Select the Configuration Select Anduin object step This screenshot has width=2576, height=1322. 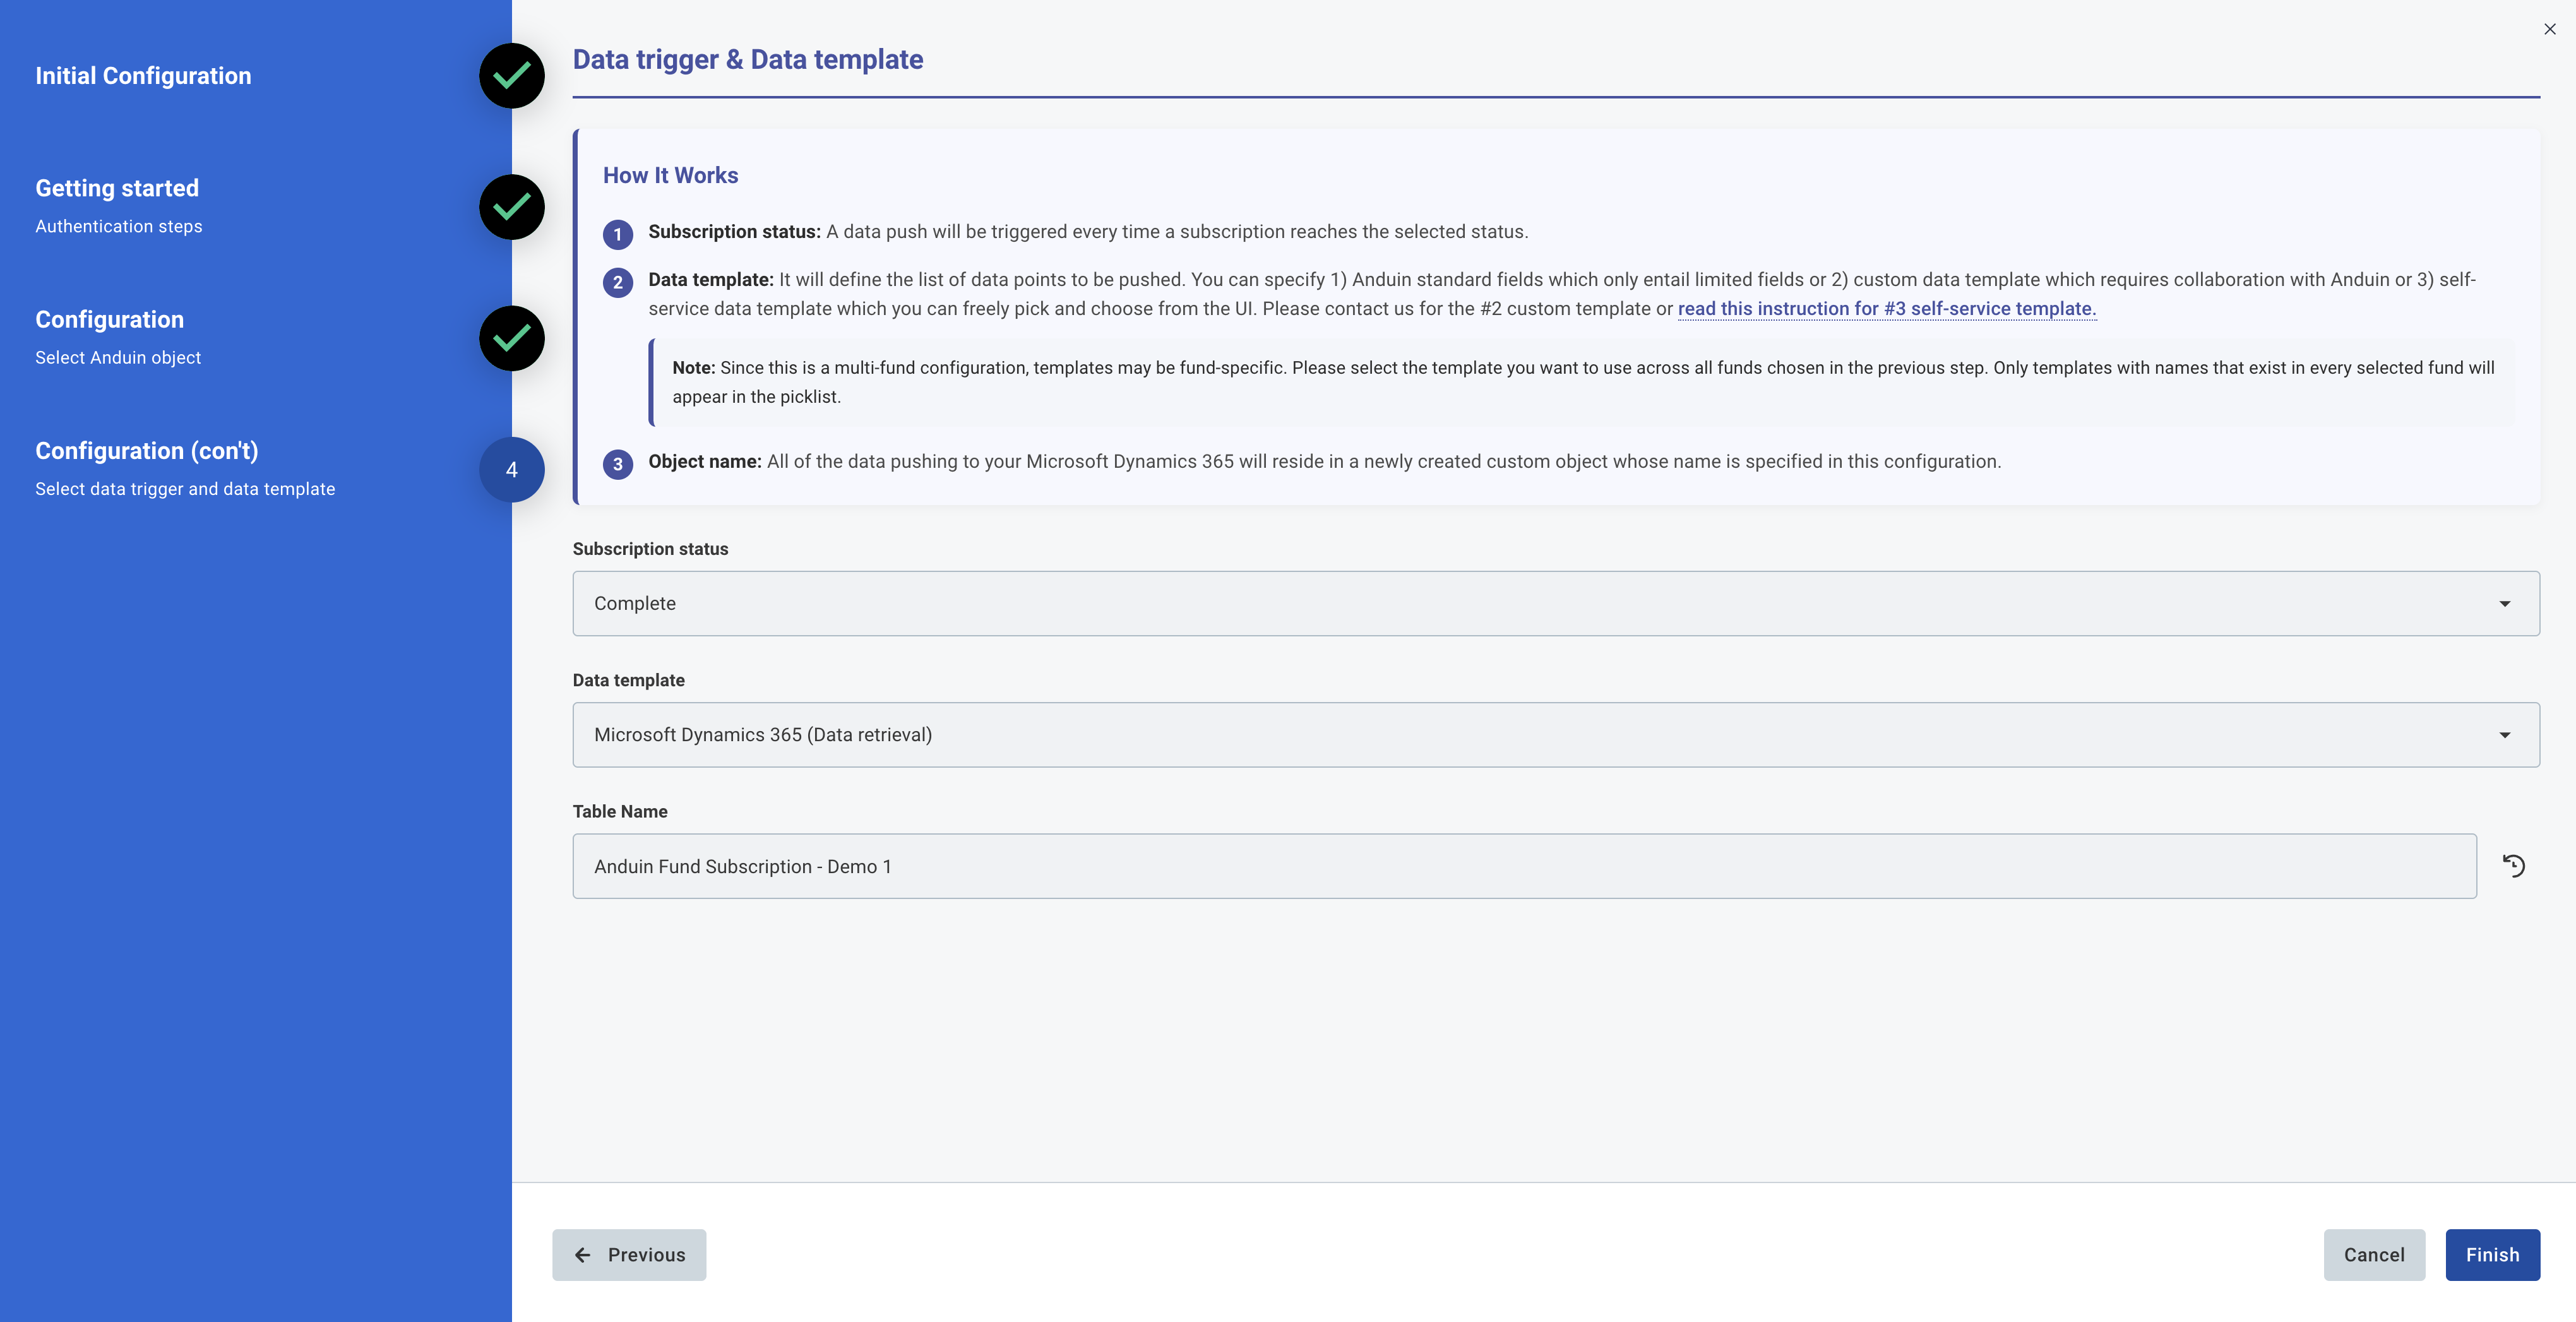click(x=110, y=320)
